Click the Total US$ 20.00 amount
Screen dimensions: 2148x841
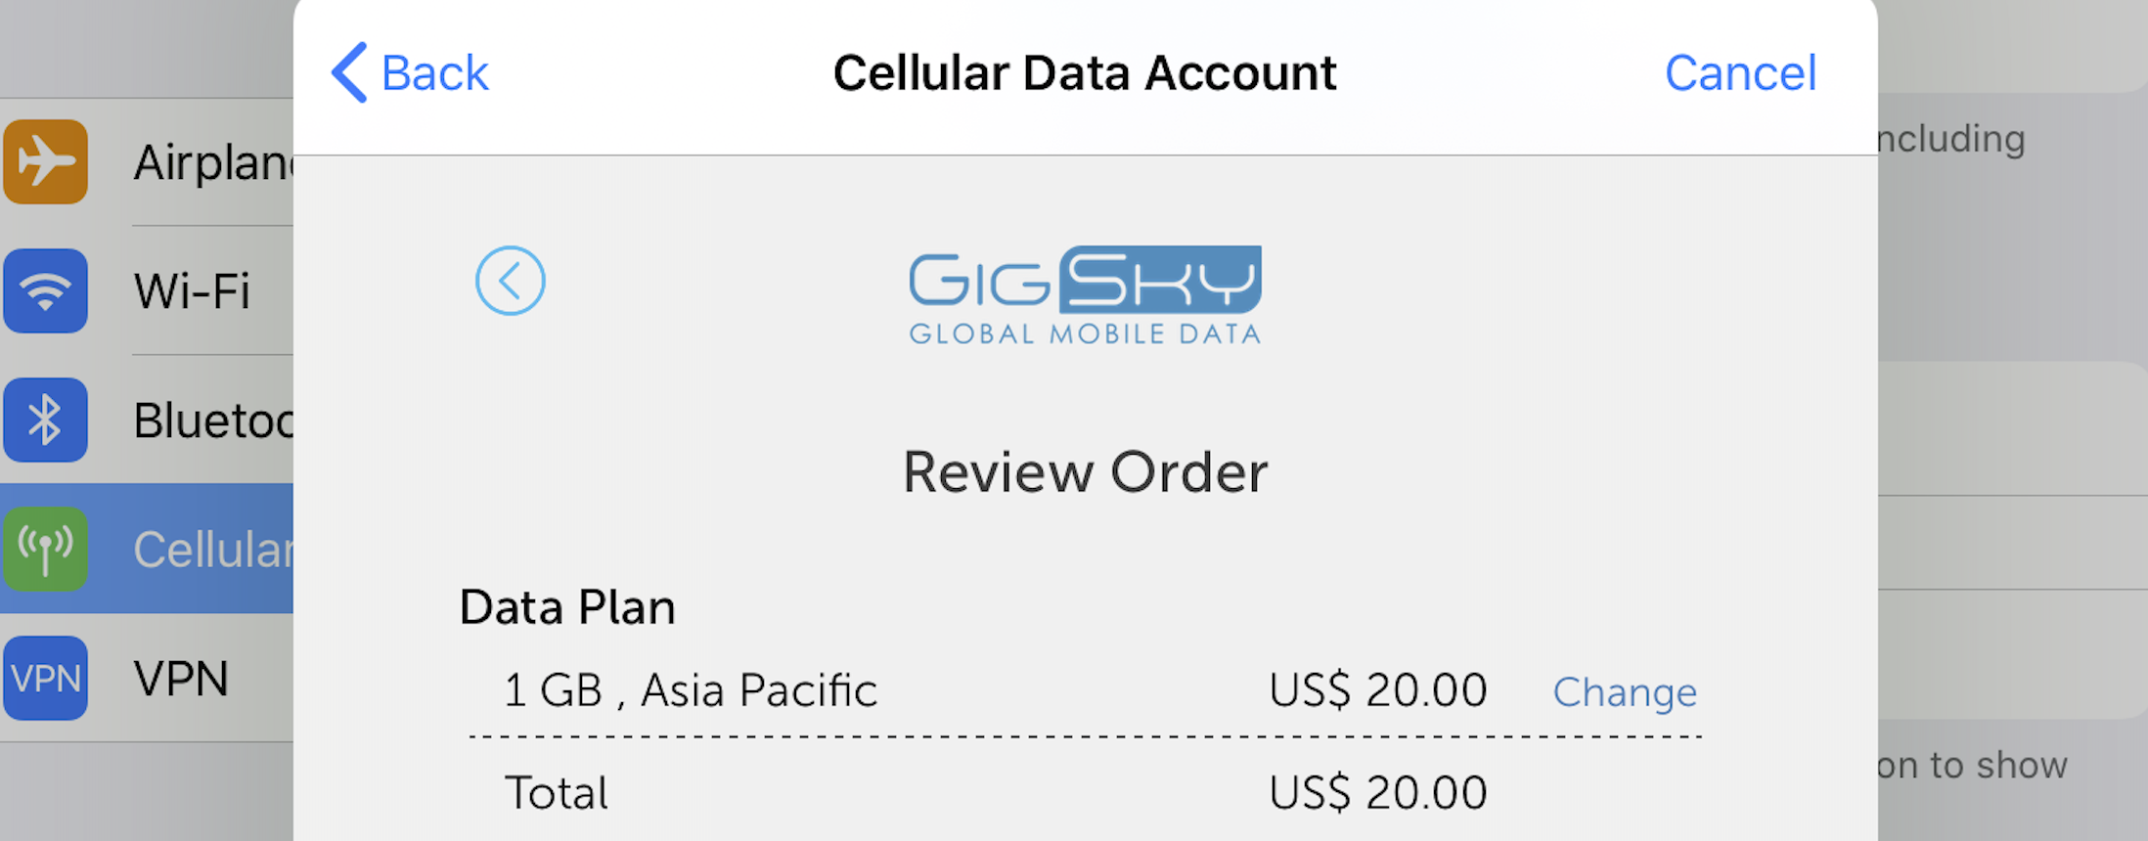[1377, 793]
